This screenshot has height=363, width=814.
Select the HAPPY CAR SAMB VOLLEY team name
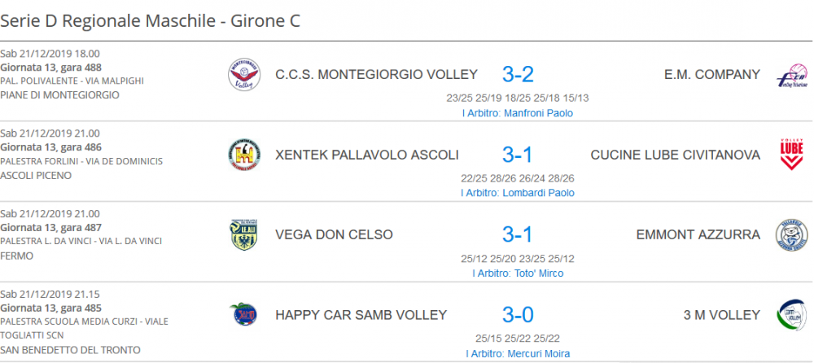(x=361, y=315)
